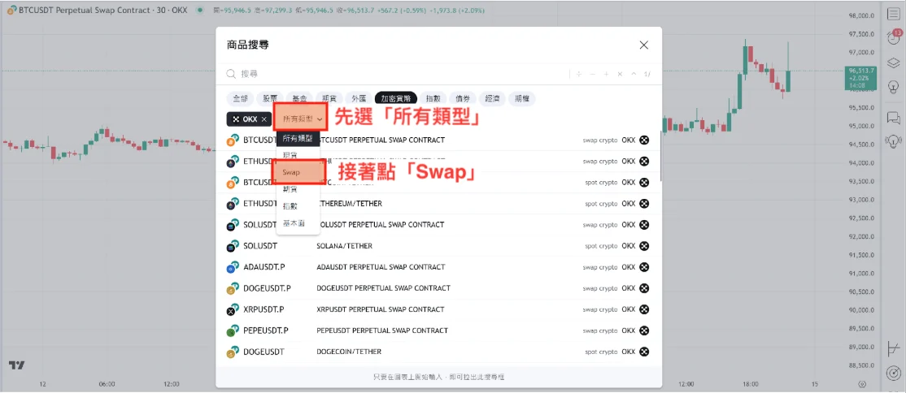
Task: Choose 所有類型 in the dropdown list
Action: click(x=298, y=139)
